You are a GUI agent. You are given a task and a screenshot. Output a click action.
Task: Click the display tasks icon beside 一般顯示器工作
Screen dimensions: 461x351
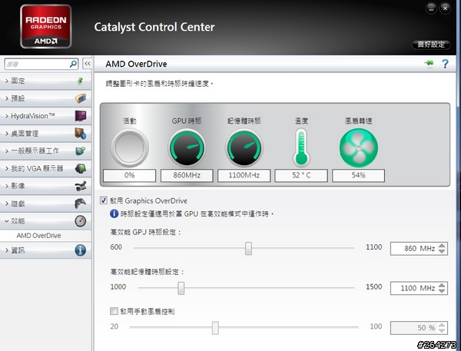tap(80, 151)
